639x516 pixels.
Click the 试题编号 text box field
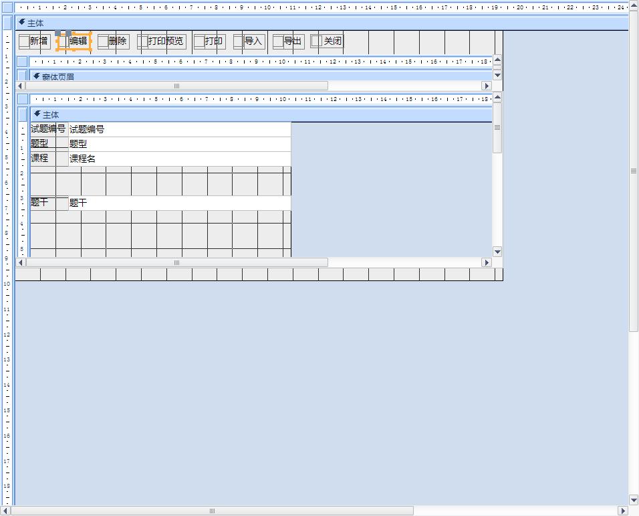click(179, 129)
